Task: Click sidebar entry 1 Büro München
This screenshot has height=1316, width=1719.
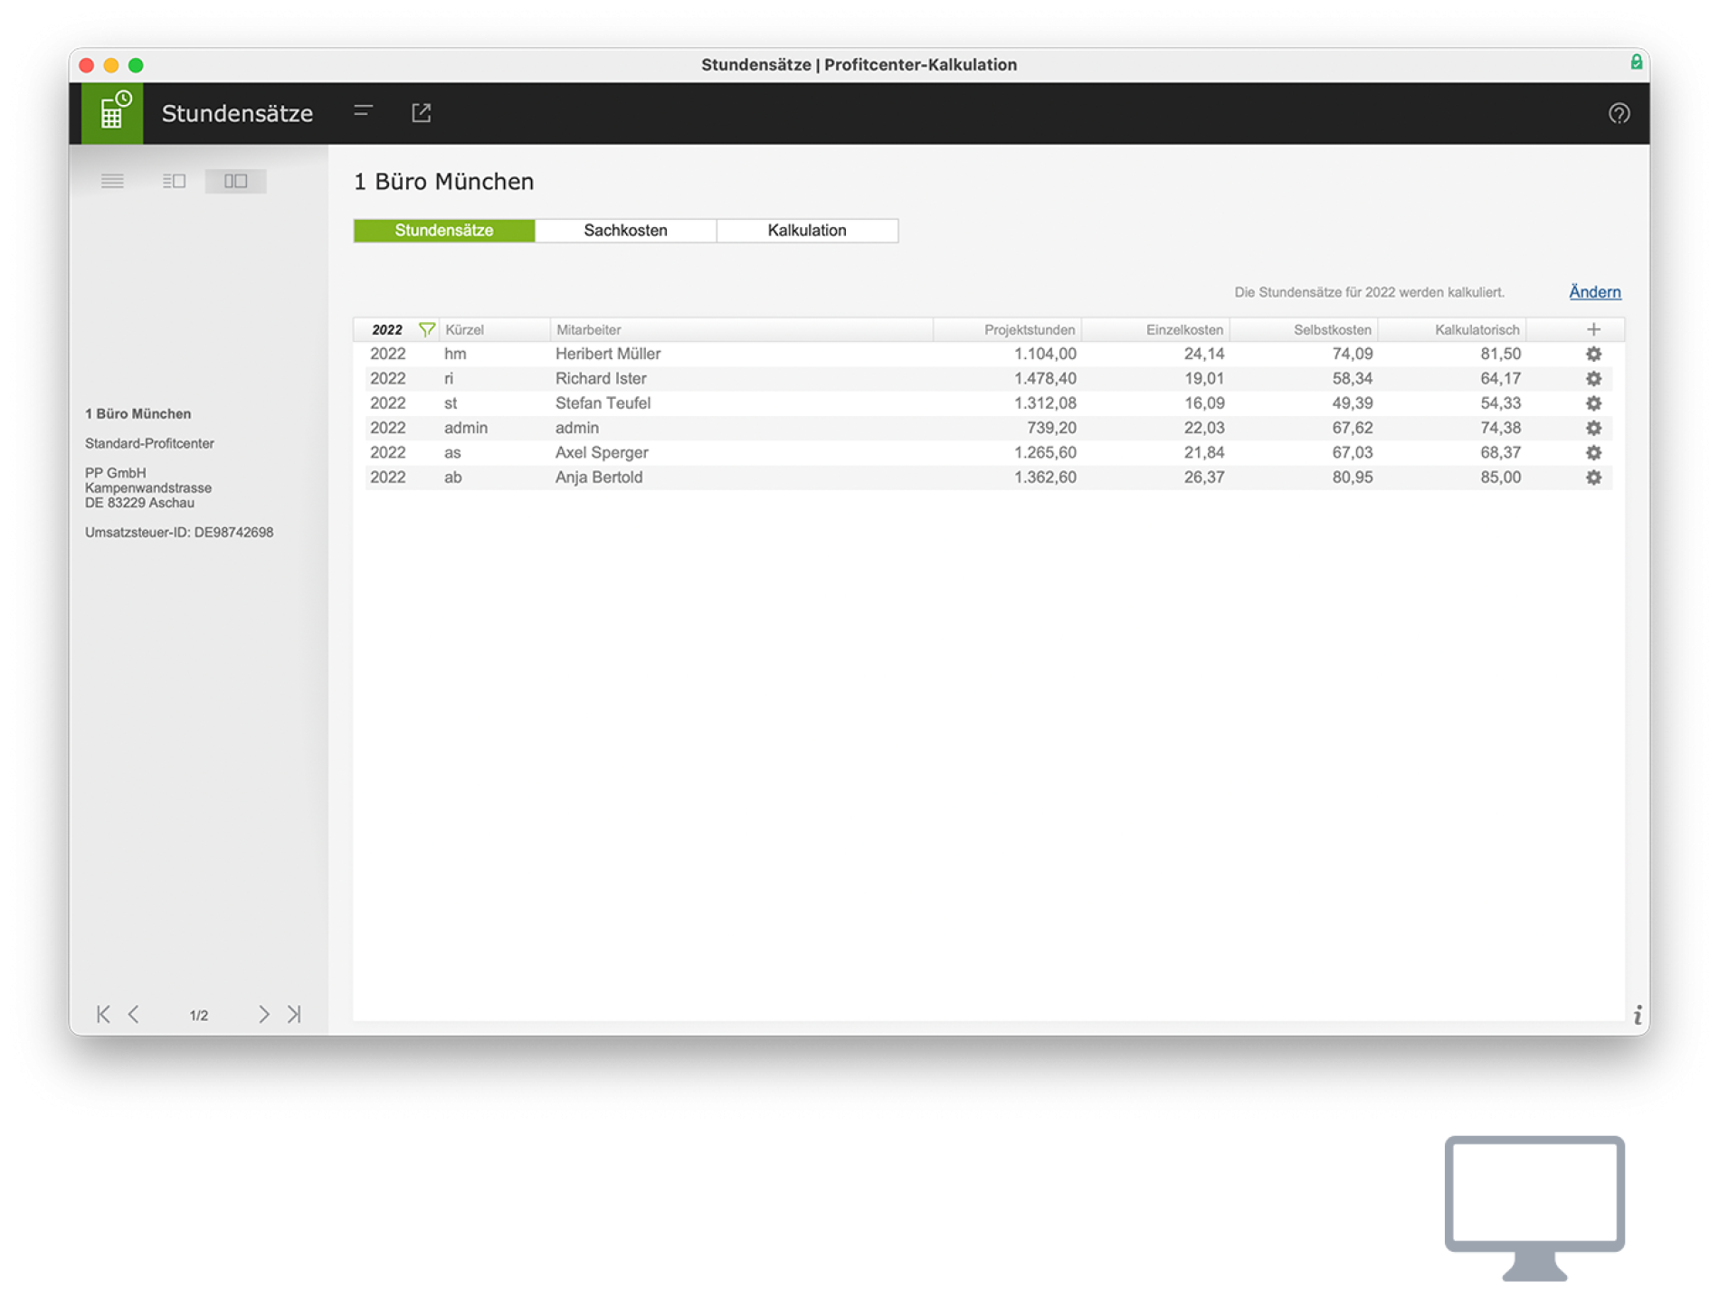Action: 138,413
